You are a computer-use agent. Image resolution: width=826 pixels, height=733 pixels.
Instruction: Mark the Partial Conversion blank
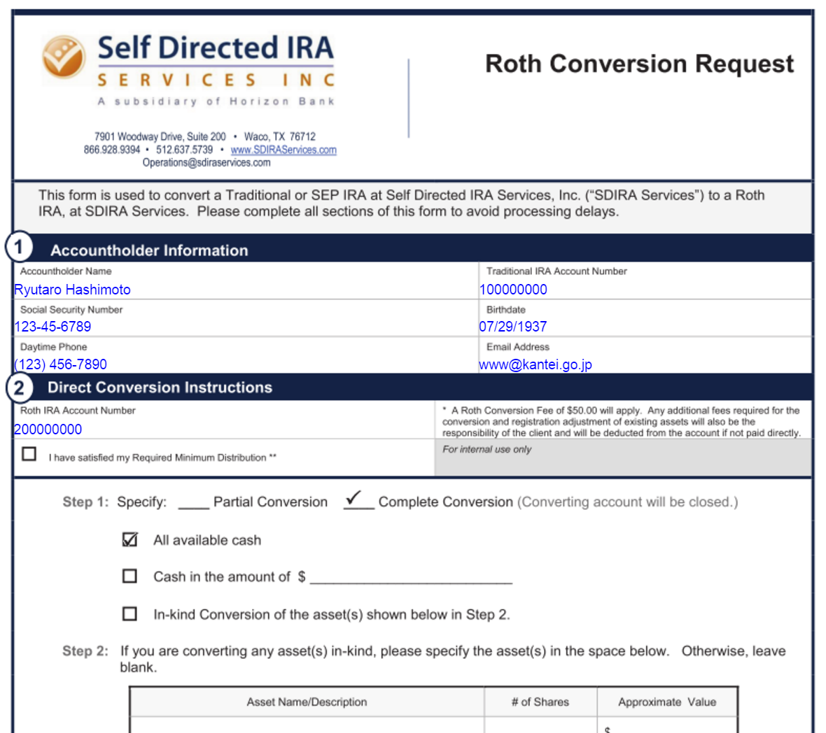pyautogui.click(x=193, y=502)
